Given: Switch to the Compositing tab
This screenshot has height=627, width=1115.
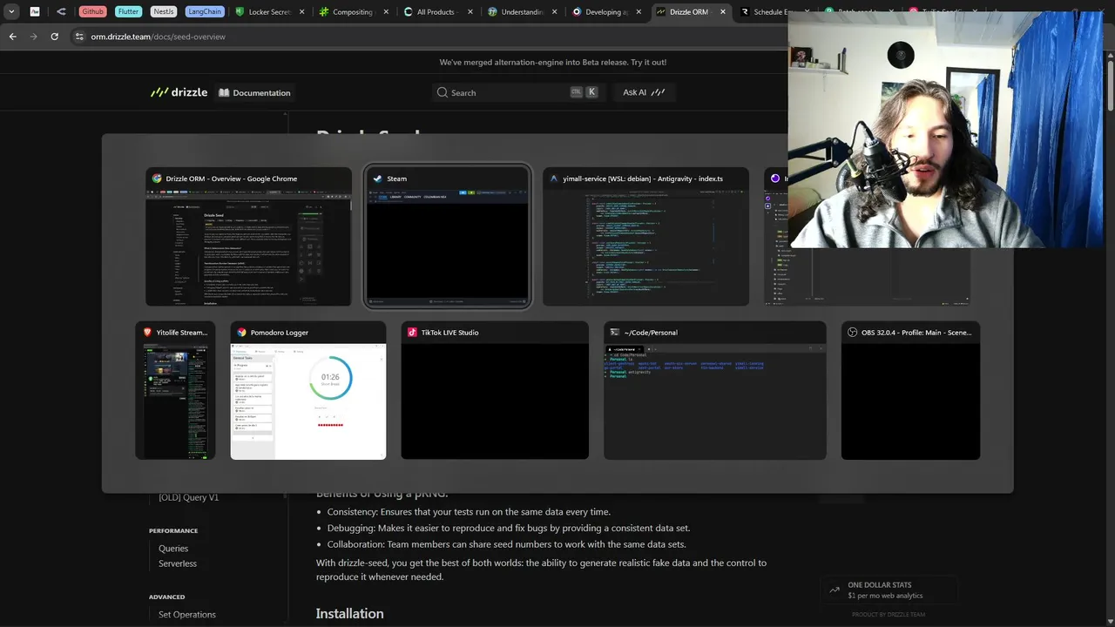Looking at the screenshot, I should click(x=353, y=12).
